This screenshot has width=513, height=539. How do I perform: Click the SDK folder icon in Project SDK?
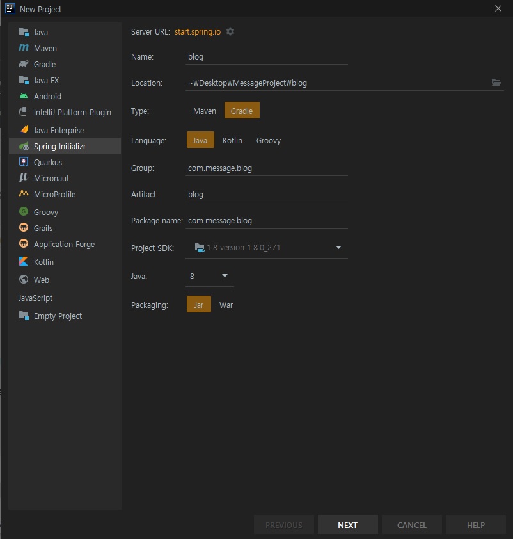(x=200, y=248)
